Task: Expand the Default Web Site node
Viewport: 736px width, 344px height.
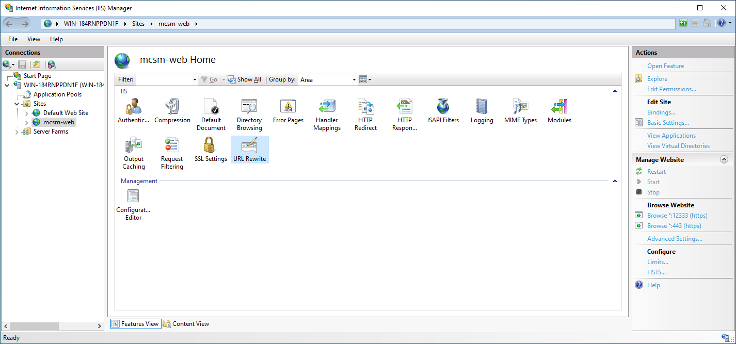Action: pos(27,113)
